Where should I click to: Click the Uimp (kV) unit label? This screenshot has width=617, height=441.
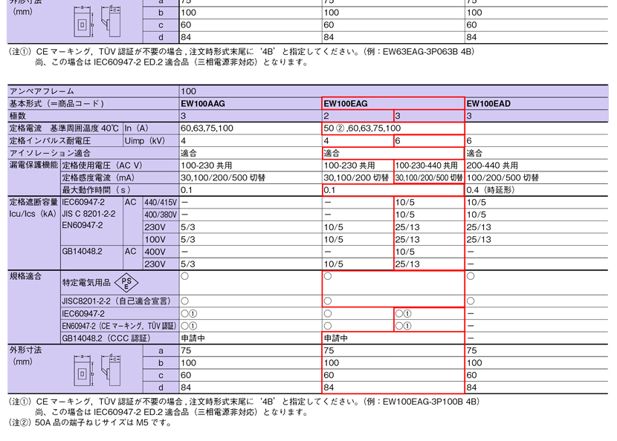(144, 141)
